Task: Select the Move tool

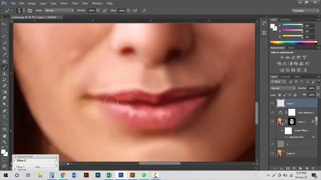Action: point(5,24)
